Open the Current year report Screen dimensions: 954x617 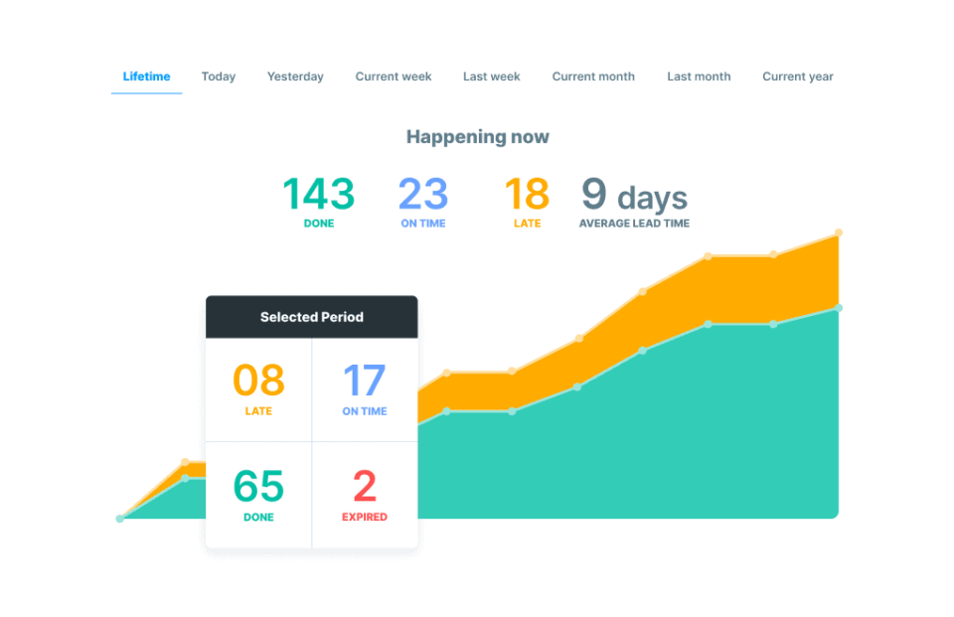tap(798, 77)
